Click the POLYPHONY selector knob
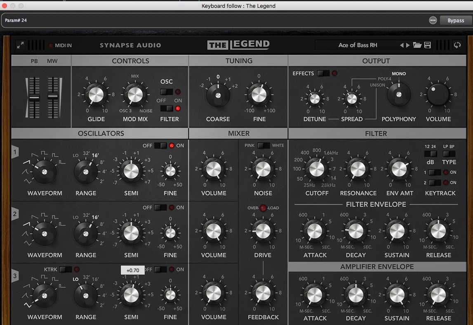This screenshot has height=325, width=473. point(399,95)
